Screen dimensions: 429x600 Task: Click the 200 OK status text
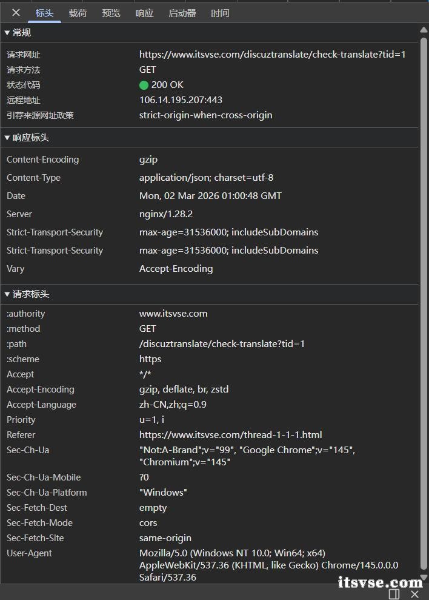click(167, 85)
